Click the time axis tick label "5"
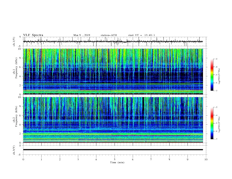 point(115,159)
